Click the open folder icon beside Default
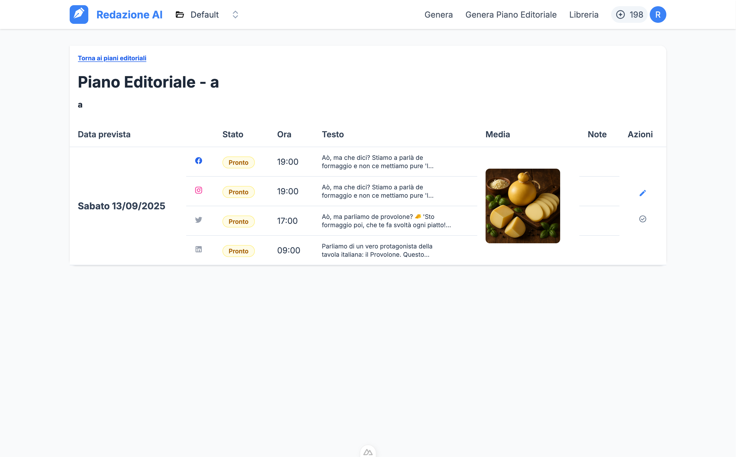This screenshot has width=736, height=457. [180, 15]
